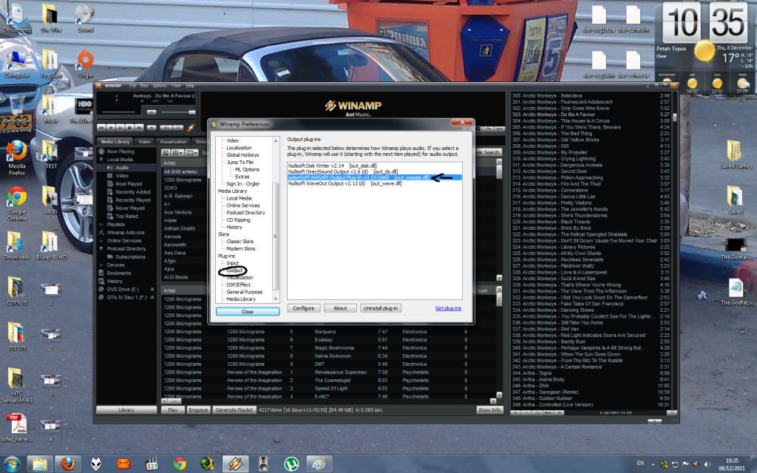Click Generate Playlist button
Screen dimensions: 757x473
pos(234,409)
